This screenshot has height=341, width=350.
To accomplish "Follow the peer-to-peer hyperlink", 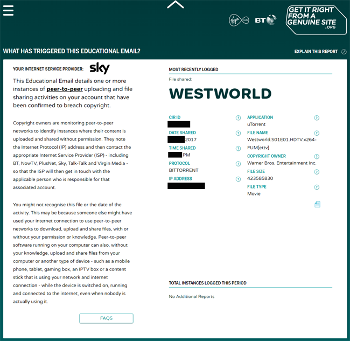I will coord(65,89).
